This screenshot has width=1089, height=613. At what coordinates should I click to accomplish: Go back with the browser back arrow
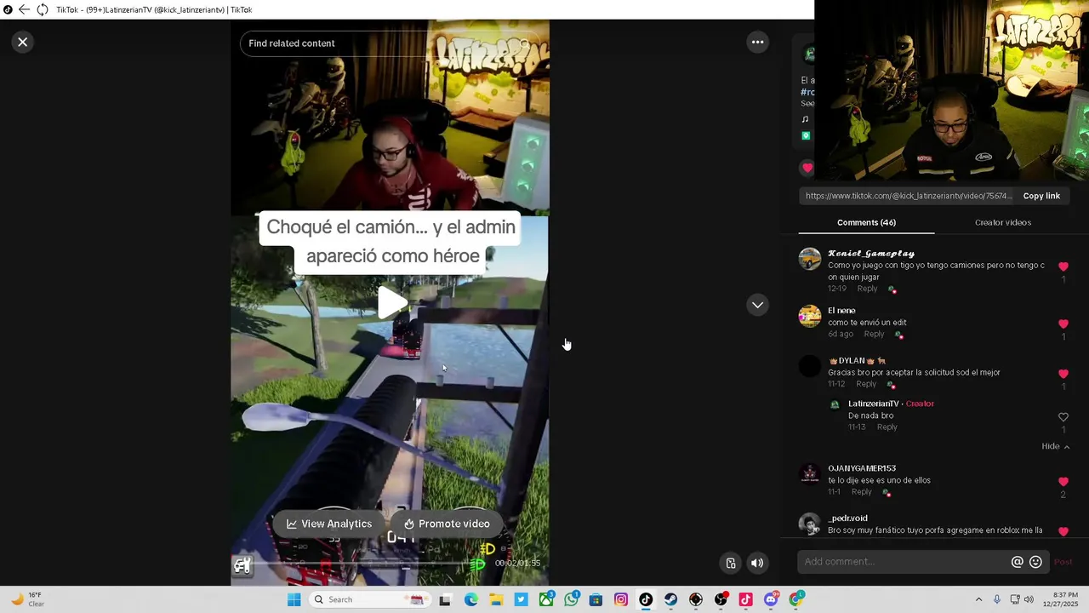pos(24,9)
